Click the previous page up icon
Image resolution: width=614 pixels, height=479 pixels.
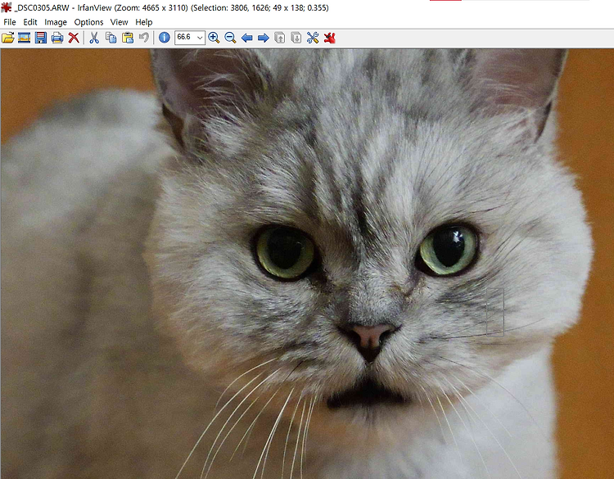point(280,38)
